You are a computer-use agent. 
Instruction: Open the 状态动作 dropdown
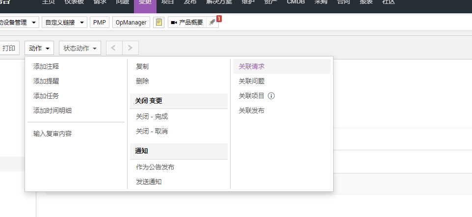tap(80, 48)
